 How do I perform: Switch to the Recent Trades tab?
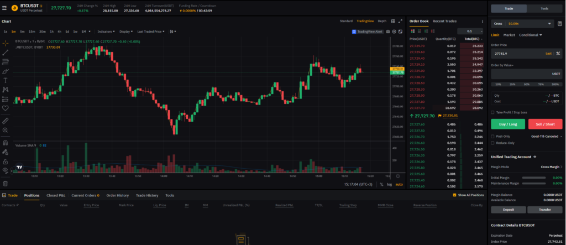444,22
